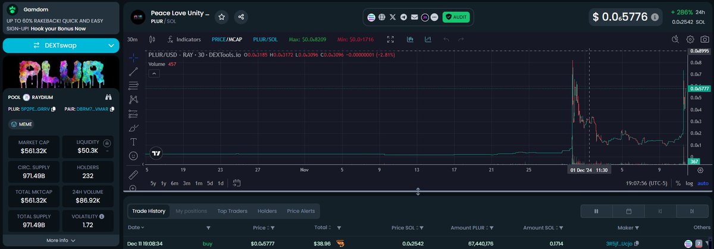The width and height of the screenshot is (714, 249).
Task: Pause the live trade history feed
Action: [596, 211]
